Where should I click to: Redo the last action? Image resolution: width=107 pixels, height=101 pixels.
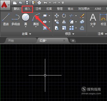(55, 3)
